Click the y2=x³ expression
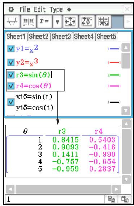The image size is (134, 206). (27, 62)
